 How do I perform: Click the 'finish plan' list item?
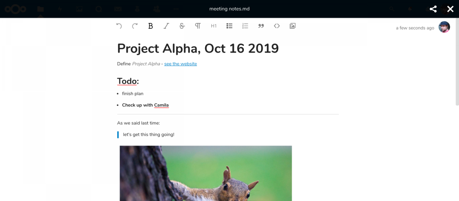click(x=132, y=94)
